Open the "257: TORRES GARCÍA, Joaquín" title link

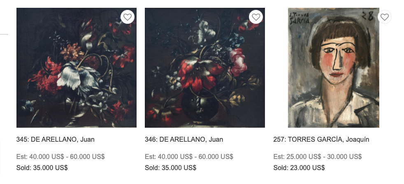pyautogui.click(x=321, y=140)
